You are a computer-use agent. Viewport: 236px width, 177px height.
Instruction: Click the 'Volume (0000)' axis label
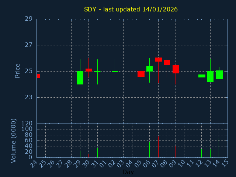pyautogui.click(x=13, y=141)
